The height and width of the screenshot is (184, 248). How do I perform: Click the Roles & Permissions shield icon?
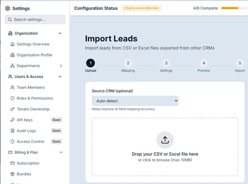(12, 98)
